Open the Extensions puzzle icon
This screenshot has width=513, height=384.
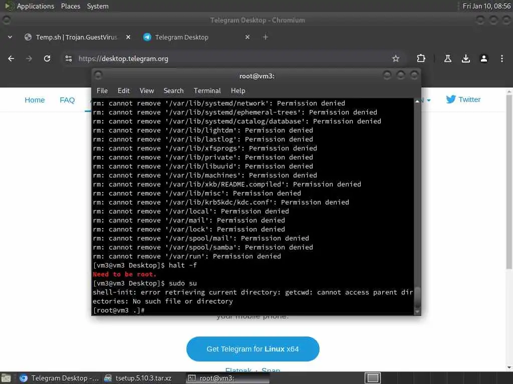421,58
